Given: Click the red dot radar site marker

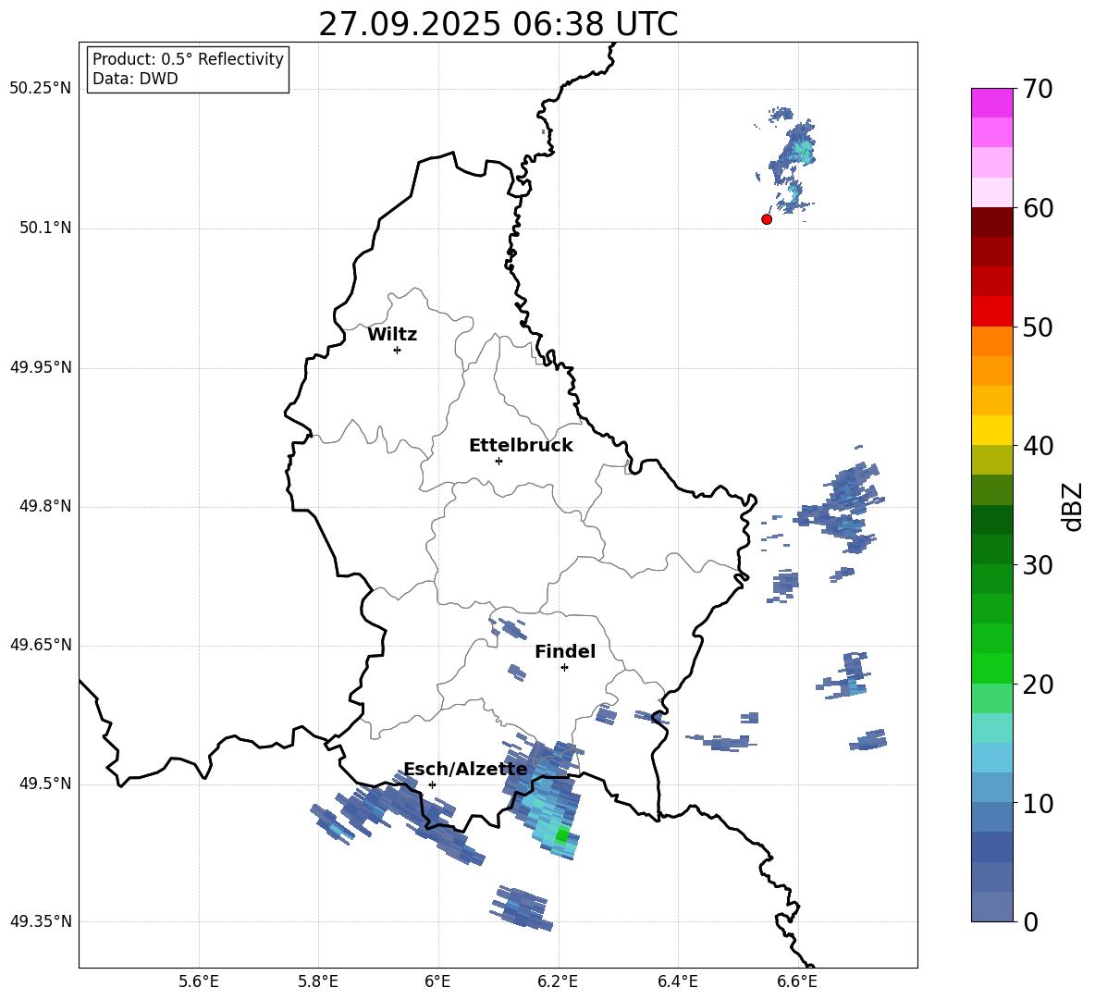Looking at the screenshot, I should [767, 219].
